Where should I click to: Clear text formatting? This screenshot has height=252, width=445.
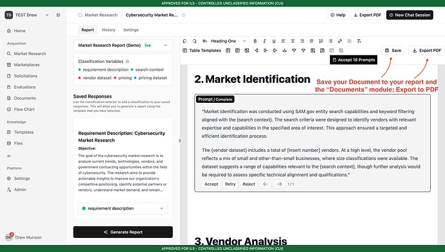point(359,41)
